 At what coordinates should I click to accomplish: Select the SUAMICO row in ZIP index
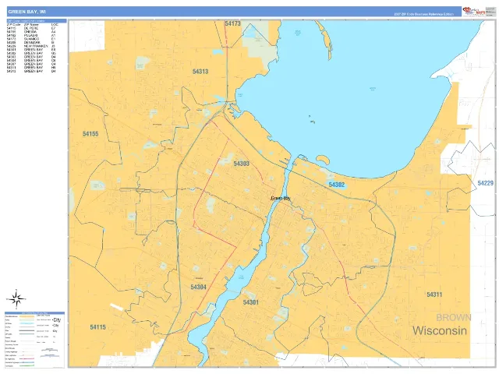pyautogui.click(x=31, y=39)
